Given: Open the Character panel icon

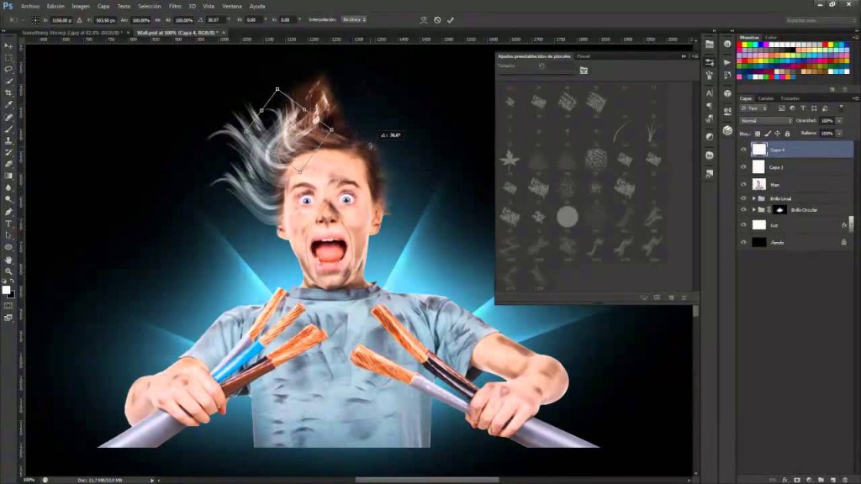Looking at the screenshot, I should click(x=709, y=93).
